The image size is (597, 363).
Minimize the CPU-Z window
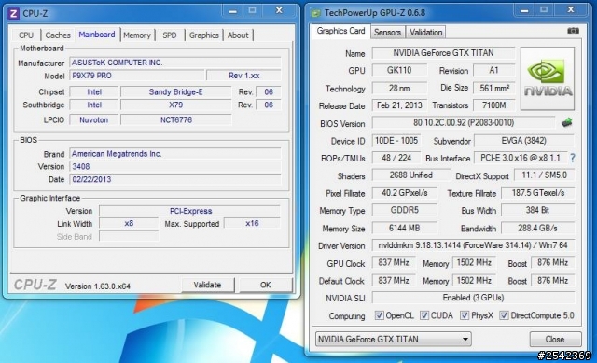(x=233, y=11)
